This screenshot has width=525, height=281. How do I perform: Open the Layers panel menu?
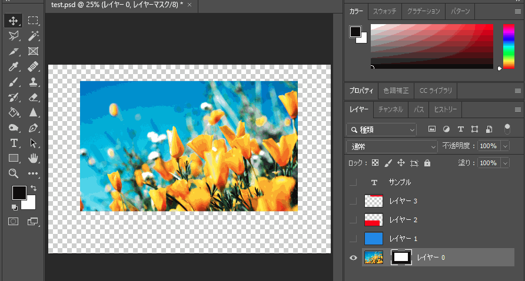(517, 109)
